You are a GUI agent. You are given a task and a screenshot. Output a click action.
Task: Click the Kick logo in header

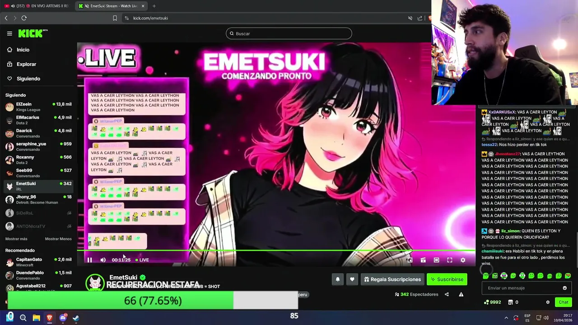(x=33, y=33)
